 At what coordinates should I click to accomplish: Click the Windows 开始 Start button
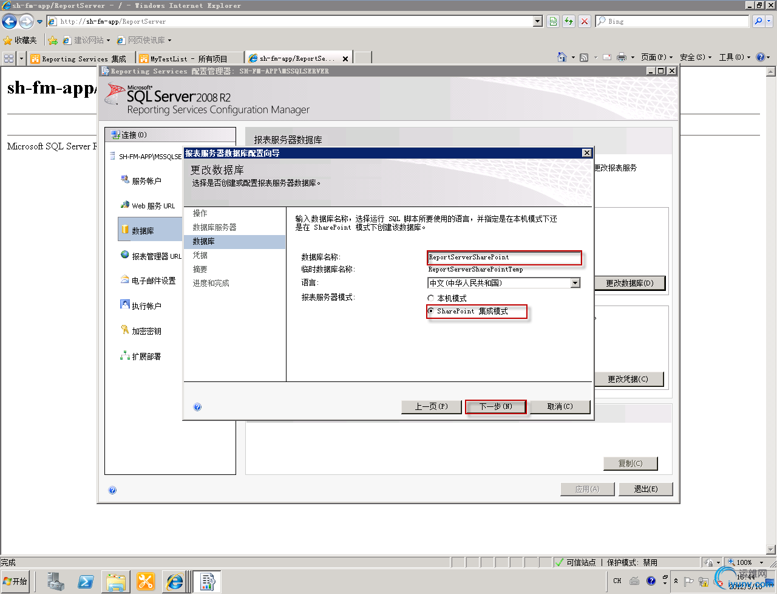click(15, 581)
